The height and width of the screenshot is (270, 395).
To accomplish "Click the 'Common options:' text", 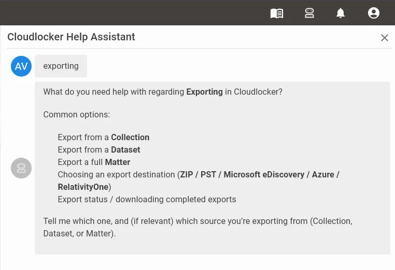I will point(77,115).
